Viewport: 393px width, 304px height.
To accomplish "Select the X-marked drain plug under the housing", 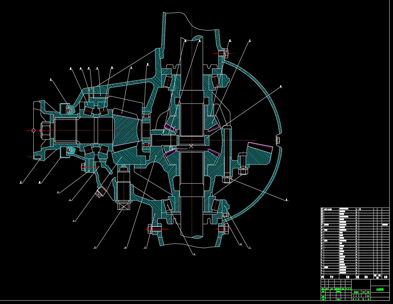I will tap(123, 206).
